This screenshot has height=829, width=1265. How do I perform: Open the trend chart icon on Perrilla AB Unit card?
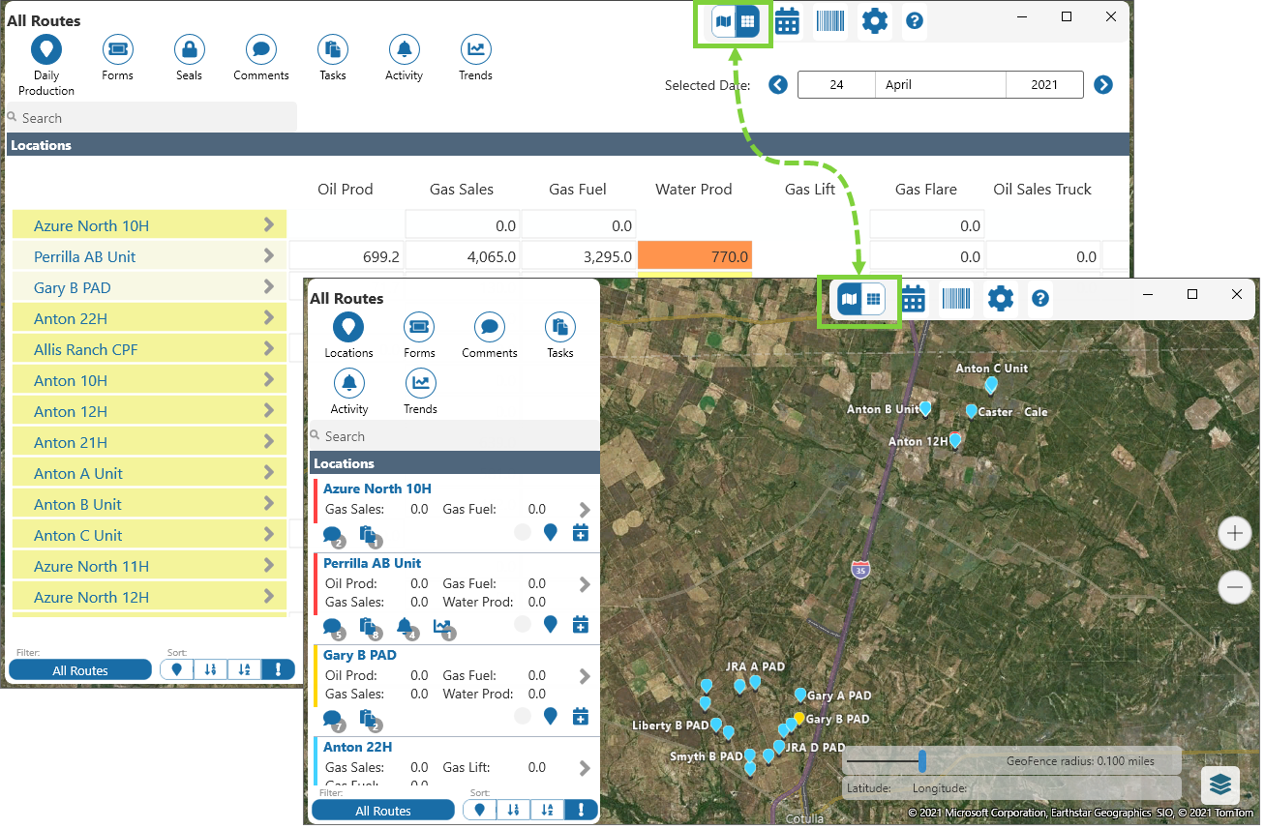pyautogui.click(x=442, y=628)
